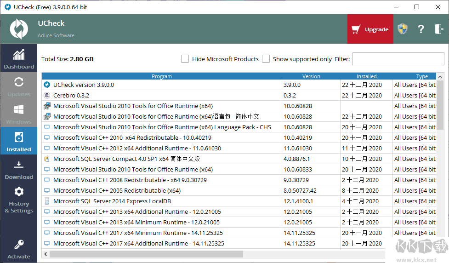This screenshot has width=449, height=263.
Task: Switch to the Updates sidebar tab
Action: tap(19, 86)
